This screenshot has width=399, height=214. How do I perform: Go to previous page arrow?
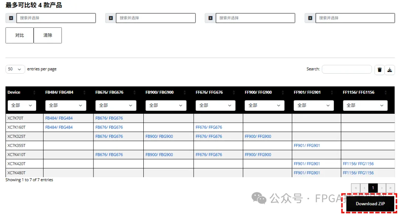(364, 188)
